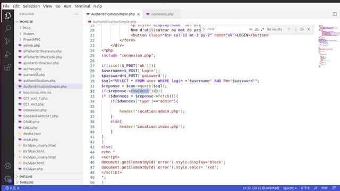Expand the ProjetMVC folder
The width and height of the screenshot is (340, 191).
32,39
